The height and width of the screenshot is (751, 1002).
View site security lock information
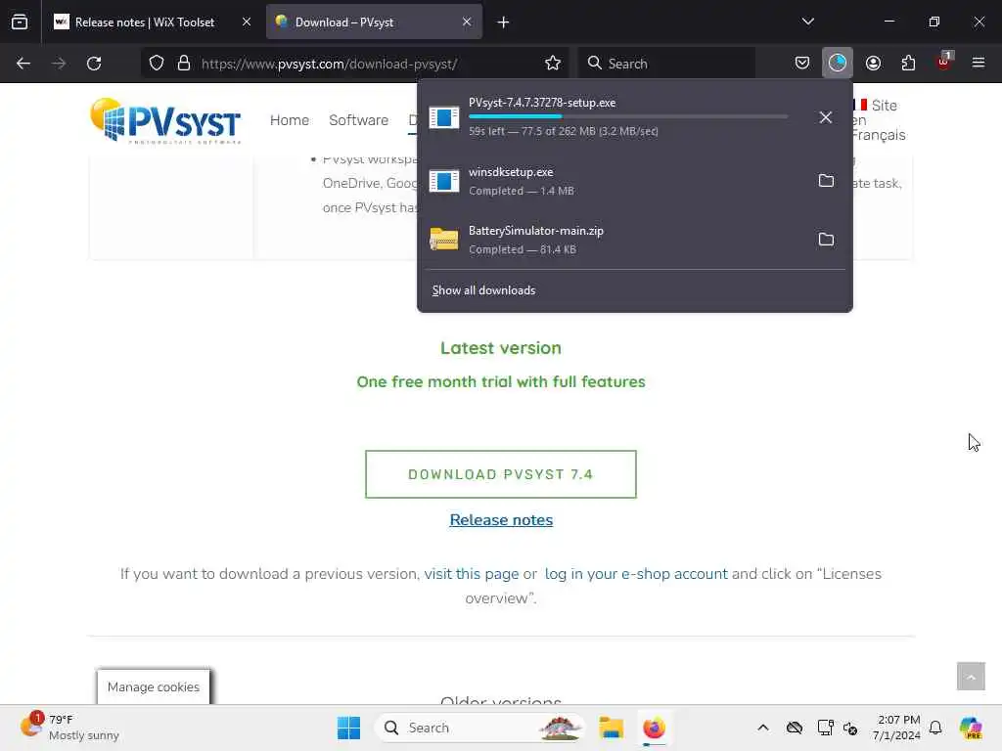tap(184, 64)
